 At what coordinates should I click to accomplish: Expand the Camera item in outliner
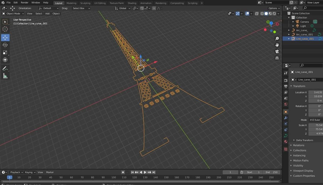pos(293,22)
